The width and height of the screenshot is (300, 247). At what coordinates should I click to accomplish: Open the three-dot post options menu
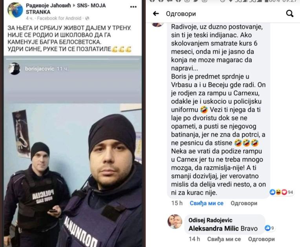(134, 7)
